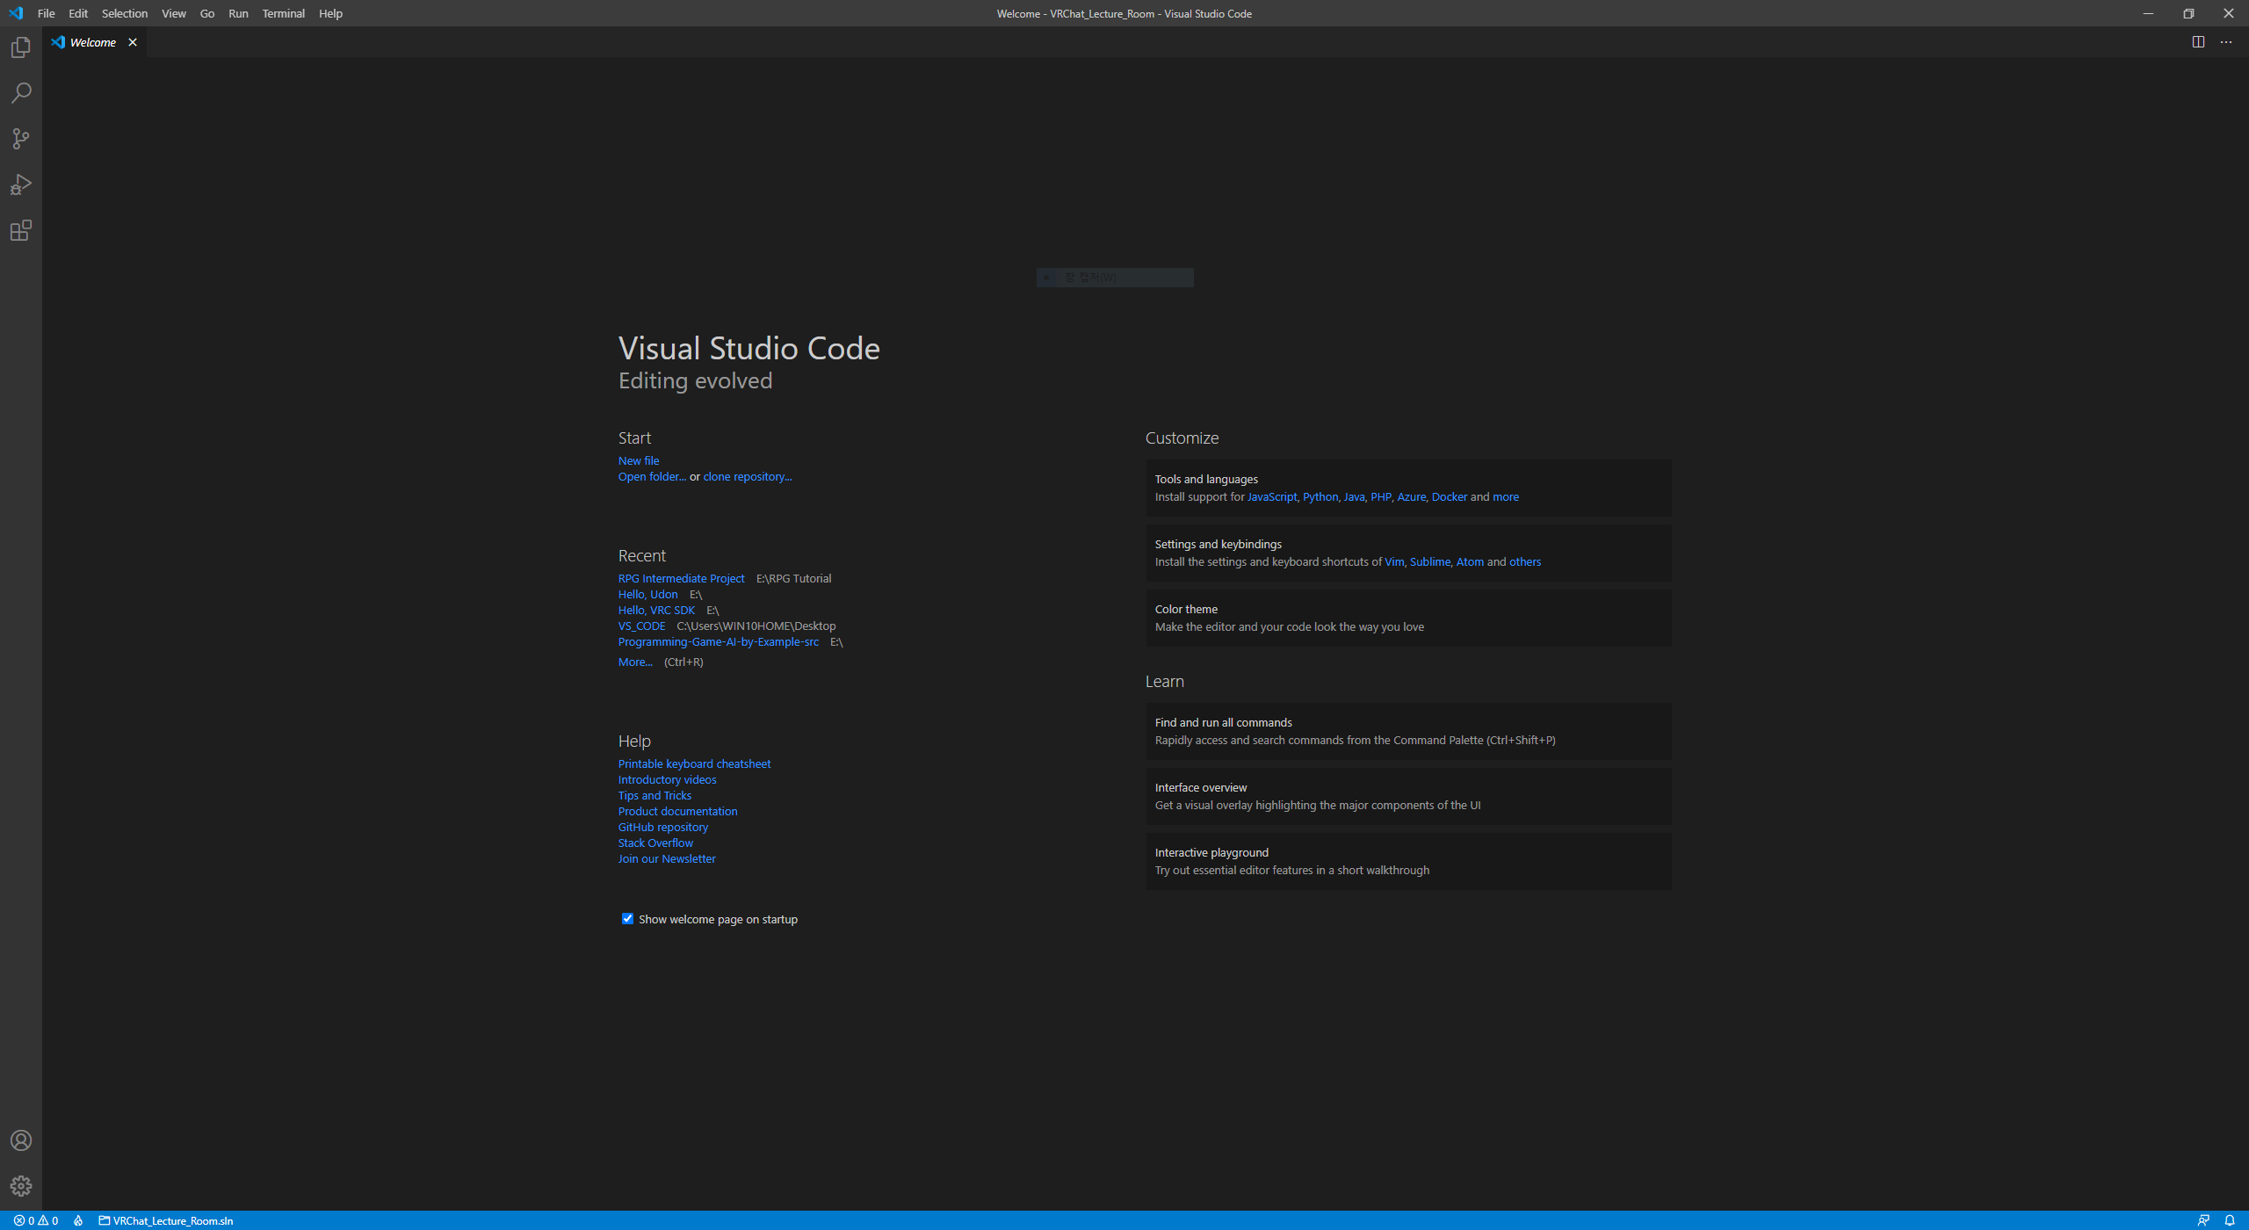Screen dimensions: 2249x1230
Task: Click errors and warnings status bar indicator
Action: pos(36,1220)
